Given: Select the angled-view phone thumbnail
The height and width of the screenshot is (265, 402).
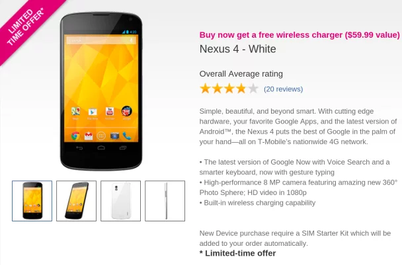Looking at the screenshot, I should (77, 201).
